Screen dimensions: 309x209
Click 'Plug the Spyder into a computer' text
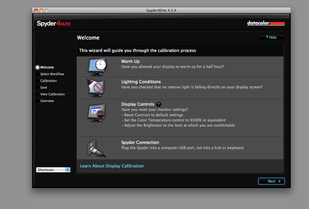pyautogui.click(x=182, y=148)
